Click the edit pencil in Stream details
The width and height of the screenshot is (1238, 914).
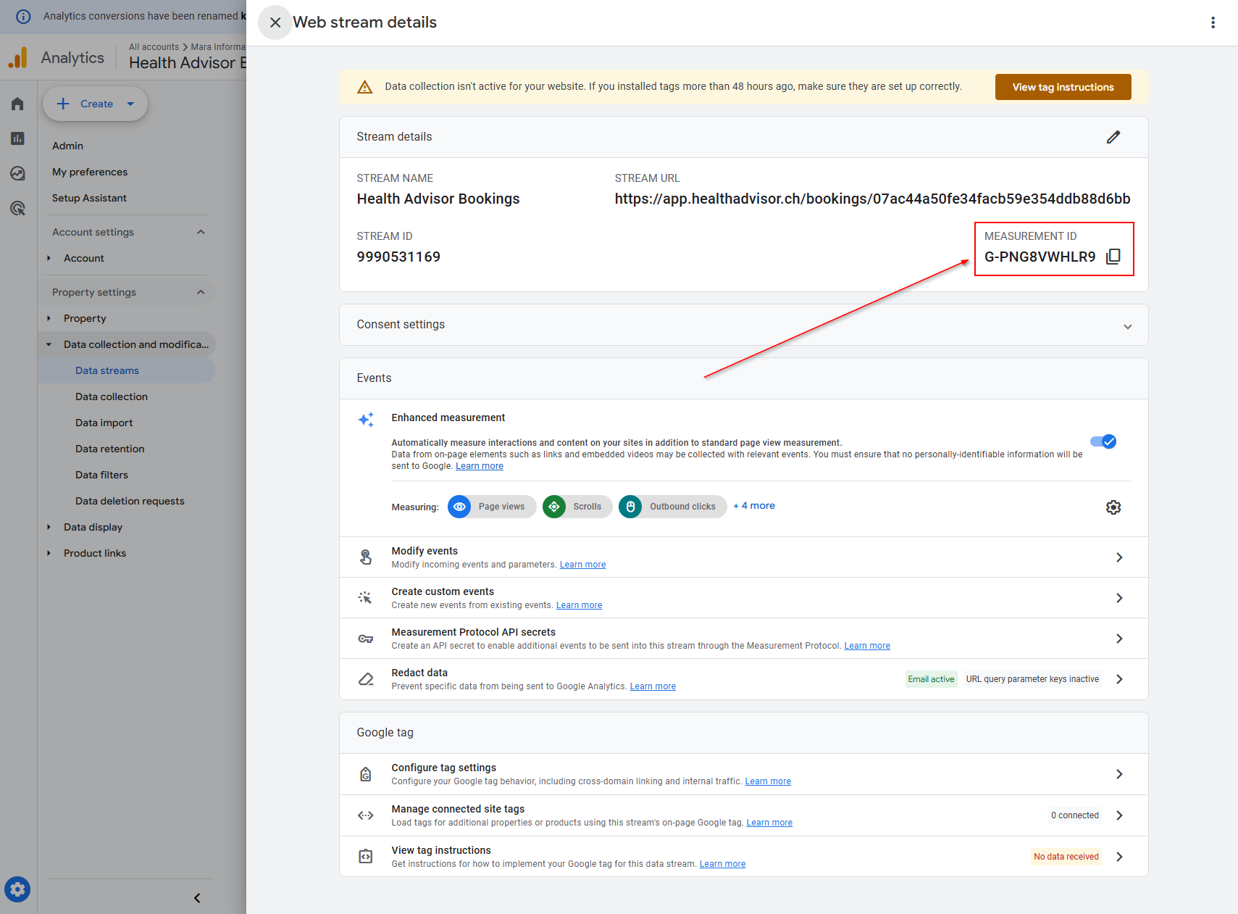1113,137
